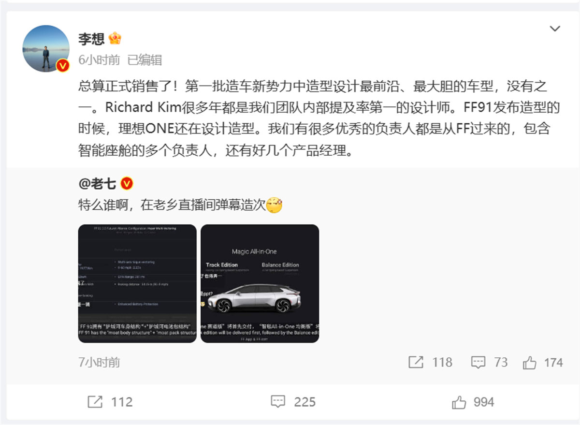580x425 pixels.
Task: Open the FF 91 specs thumbnail
Action: (x=137, y=284)
